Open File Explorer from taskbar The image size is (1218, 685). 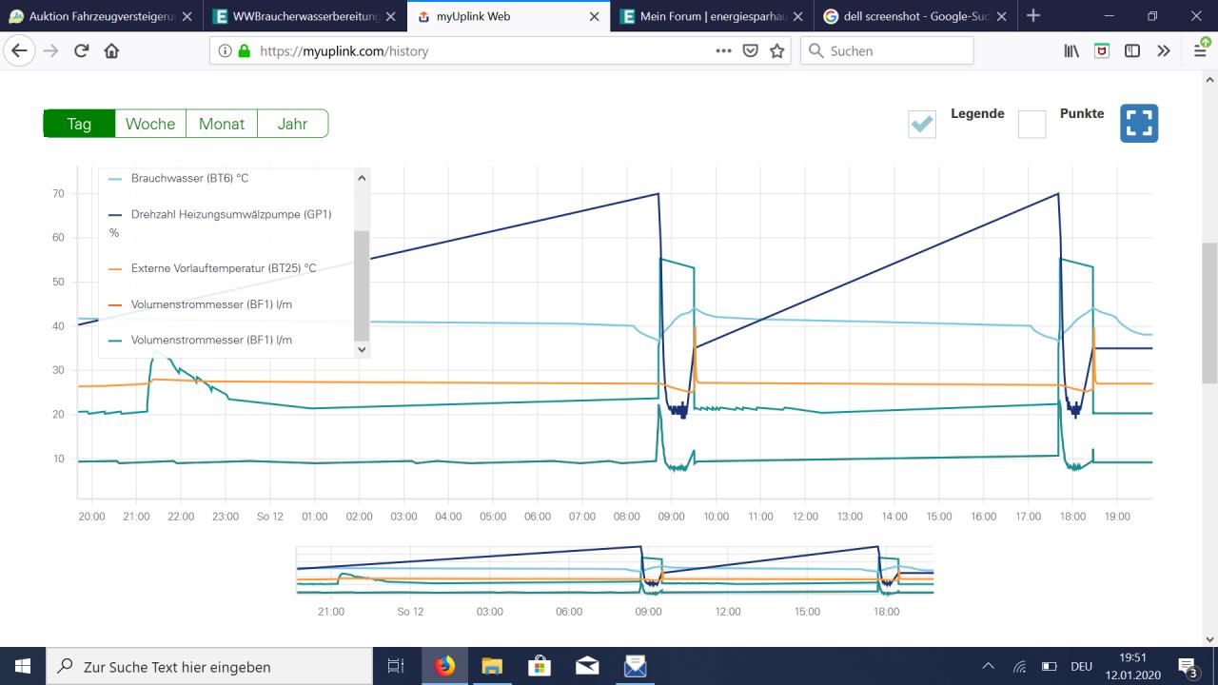click(x=492, y=666)
